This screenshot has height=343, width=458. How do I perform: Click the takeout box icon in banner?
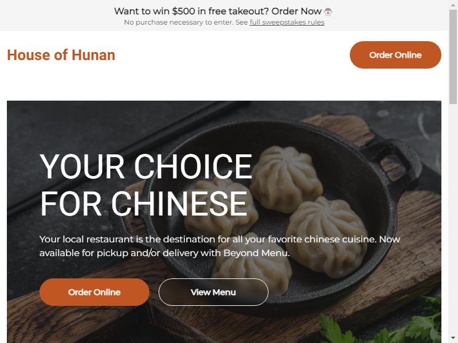328,12
